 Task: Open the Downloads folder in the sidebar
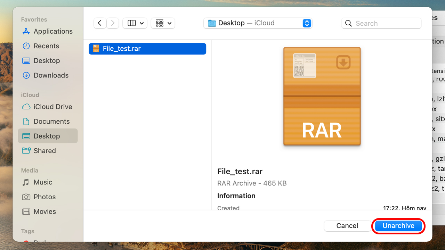click(48, 75)
